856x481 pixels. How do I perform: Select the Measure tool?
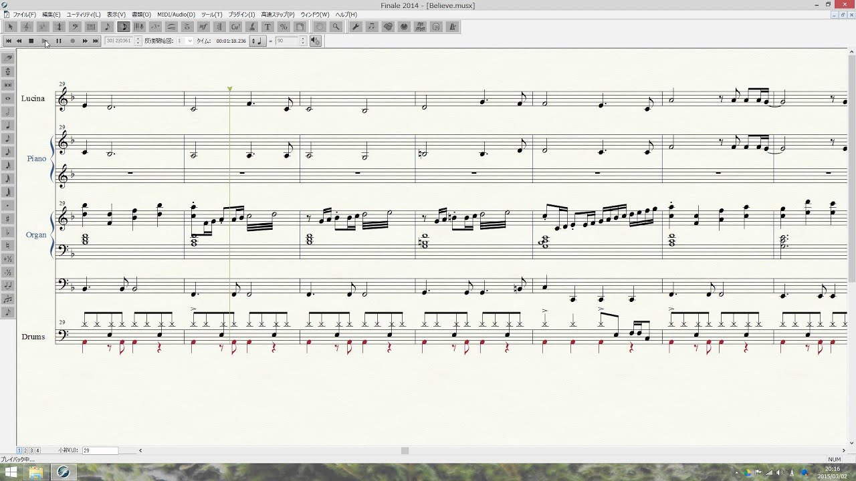(x=91, y=27)
